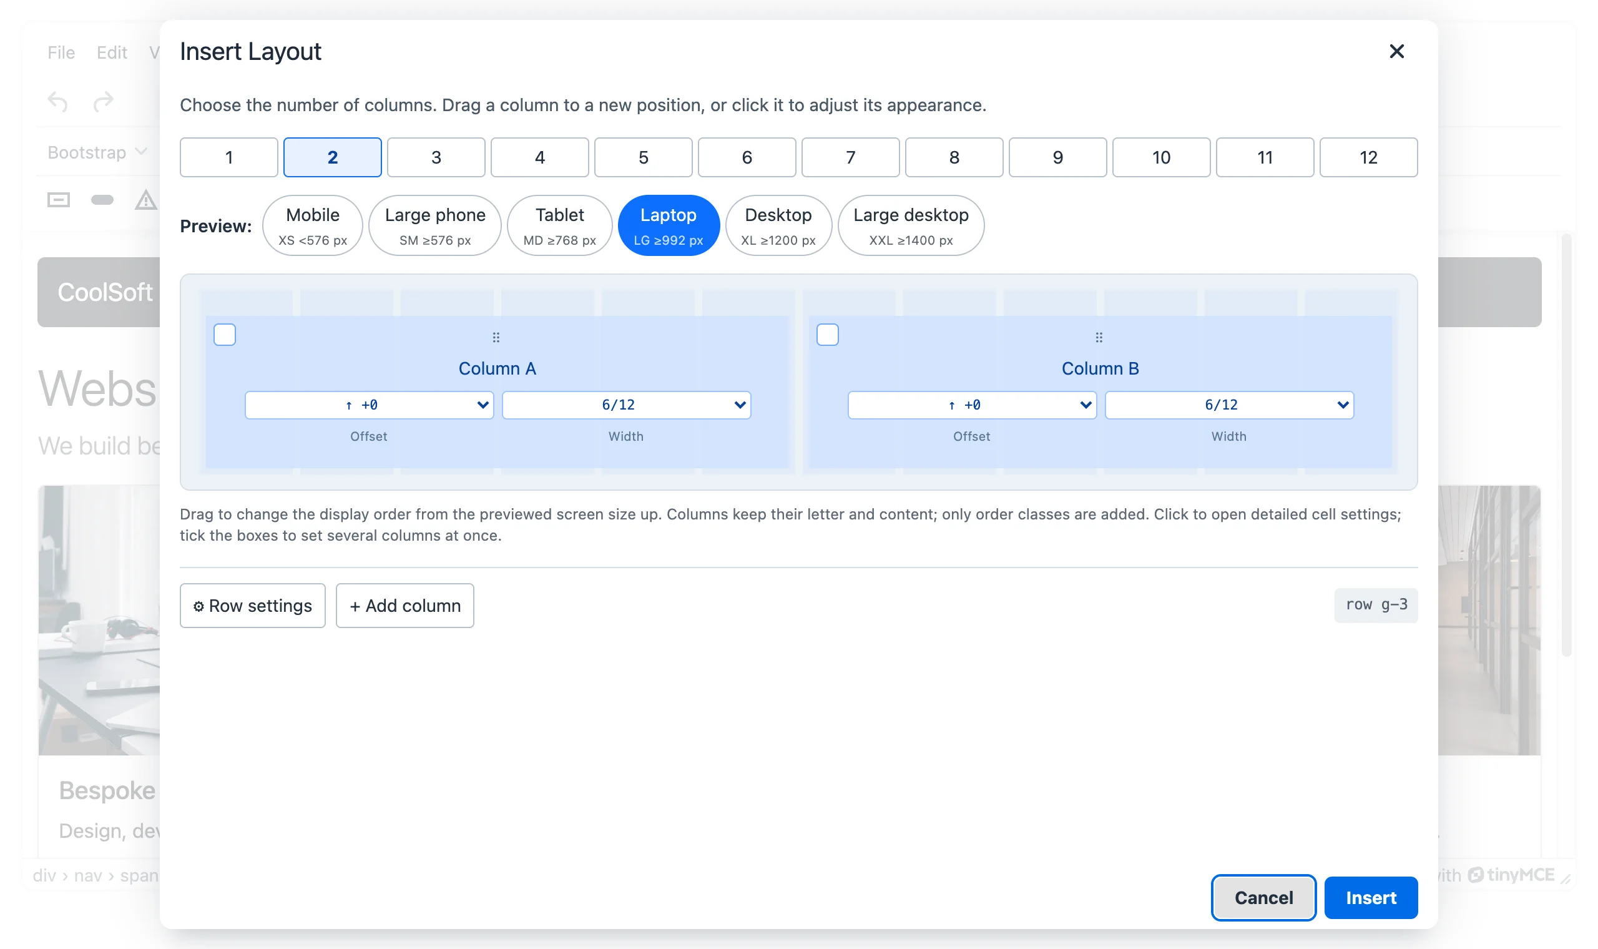Viewport: 1598px width, 949px height.
Task: Switch preview to Large desktop XXL
Action: point(910,226)
